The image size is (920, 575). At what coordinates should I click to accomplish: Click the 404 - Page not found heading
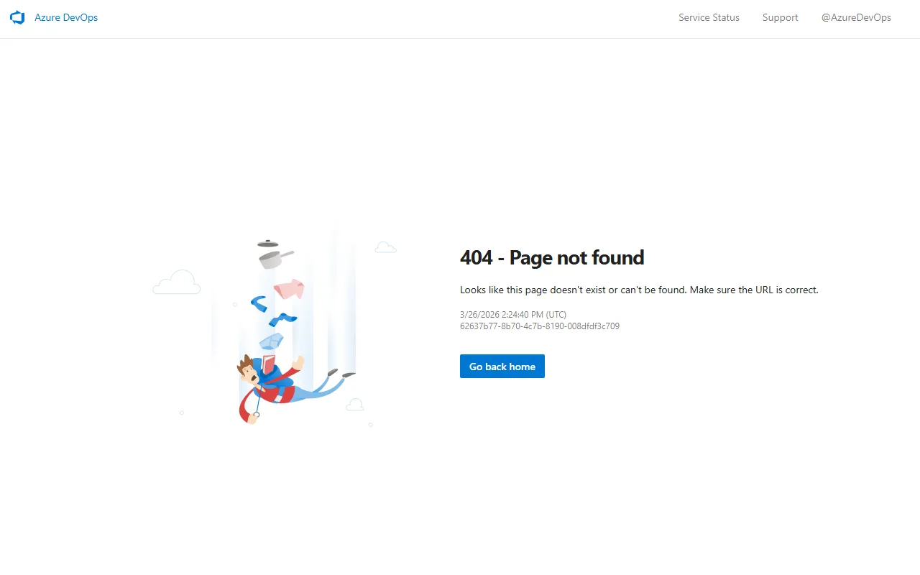click(552, 257)
